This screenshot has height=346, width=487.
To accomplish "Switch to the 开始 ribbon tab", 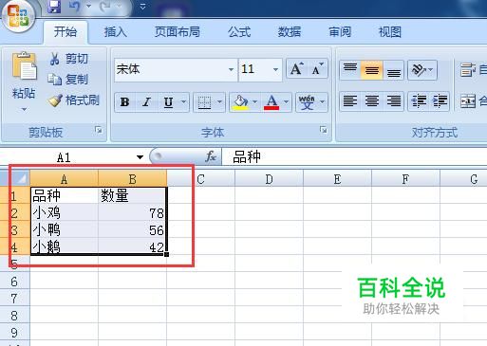I will click(x=66, y=32).
